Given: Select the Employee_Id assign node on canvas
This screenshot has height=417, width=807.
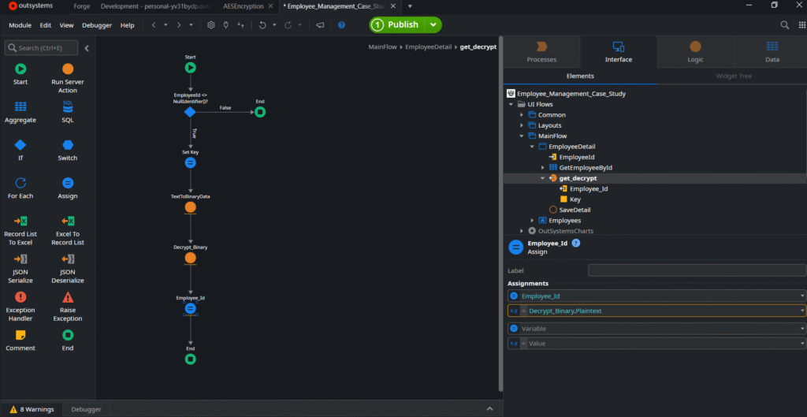Looking at the screenshot, I should tap(191, 309).
